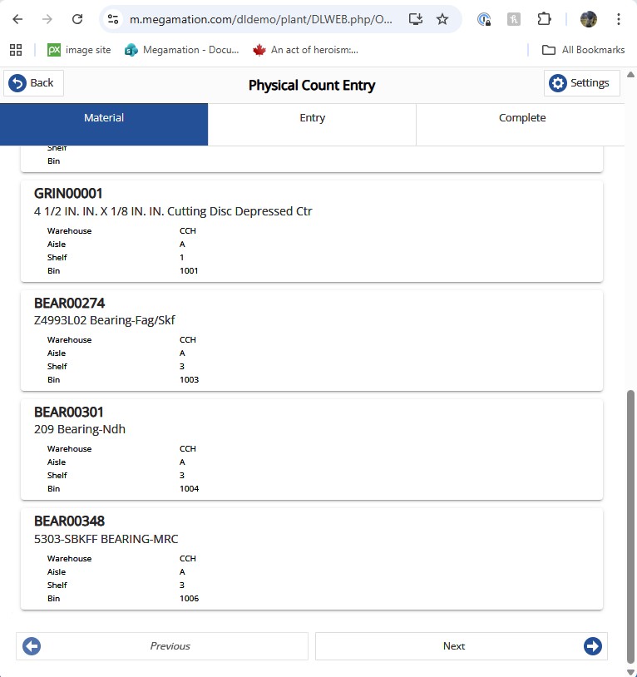Bookmark this page with the star icon
This screenshot has width=637, height=677.
pyautogui.click(x=442, y=19)
